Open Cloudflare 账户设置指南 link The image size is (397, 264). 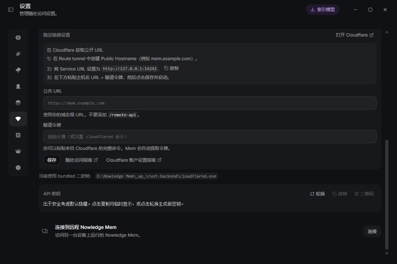[x=134, y=160]
